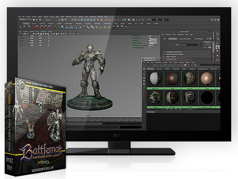Toggle Channel Box display icon at top right
Viewport: 238px width, 179px height.
click(x=218, y=20)
